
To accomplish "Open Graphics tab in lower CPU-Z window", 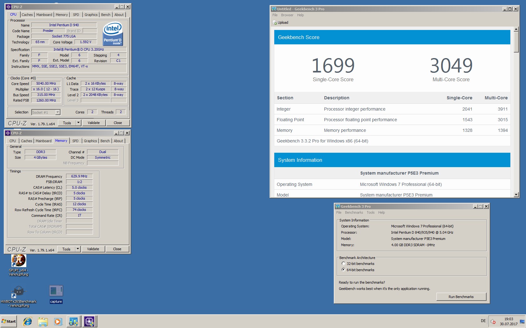I will coord(90,141).
